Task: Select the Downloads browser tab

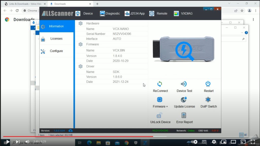Action: tap(71, 4)
